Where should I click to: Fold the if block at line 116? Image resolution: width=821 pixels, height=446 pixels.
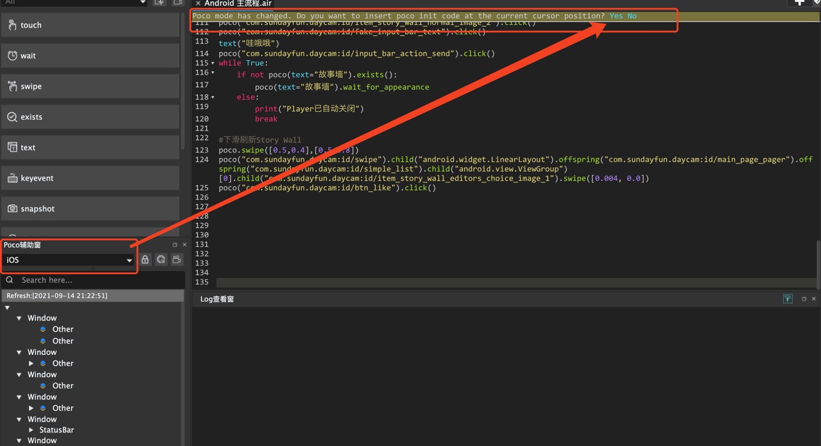coord(213,73)
